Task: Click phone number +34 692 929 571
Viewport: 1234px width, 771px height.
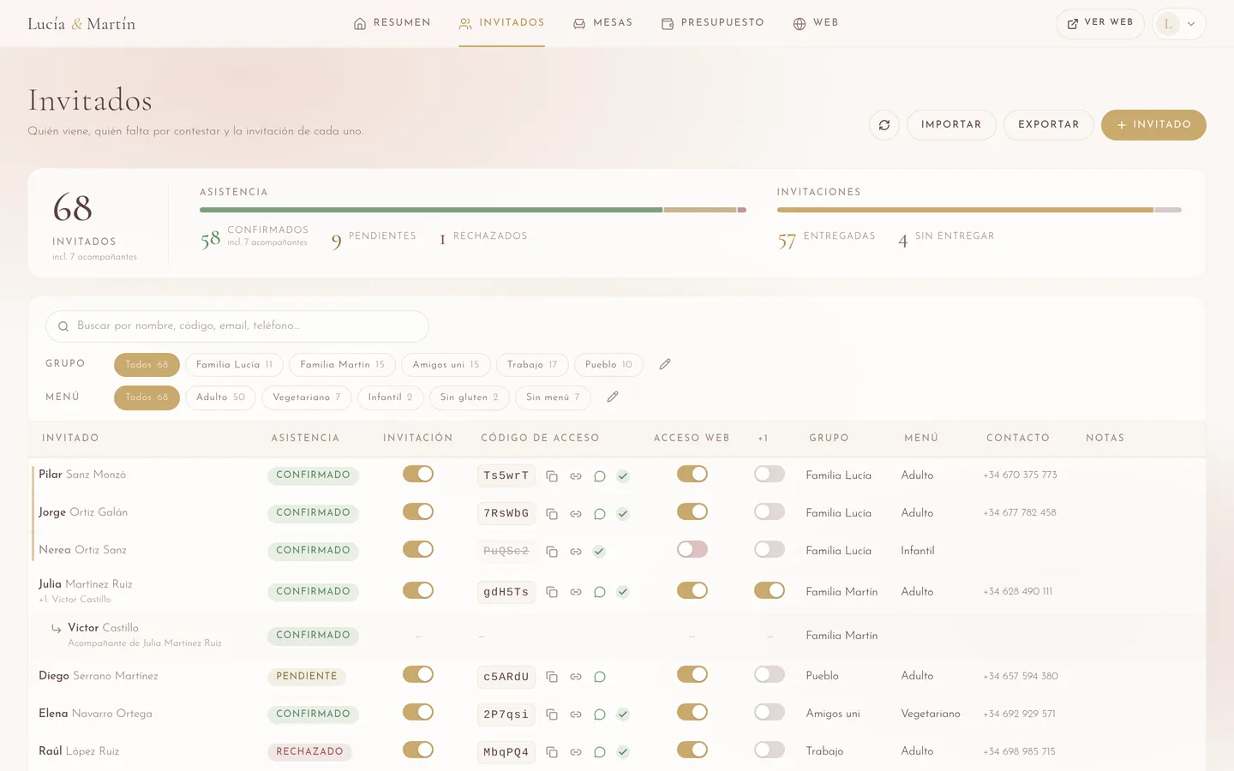Action: [x=1019, y=714]
